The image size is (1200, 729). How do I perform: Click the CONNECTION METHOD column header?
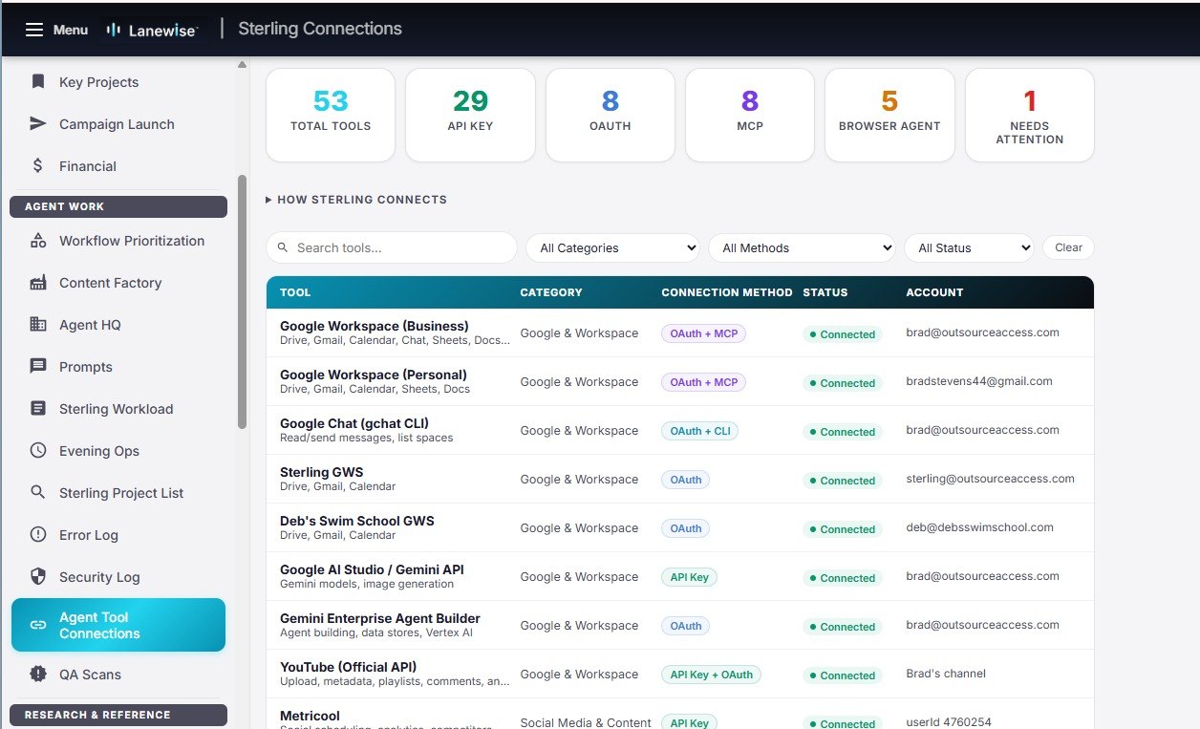coord(727,292)
